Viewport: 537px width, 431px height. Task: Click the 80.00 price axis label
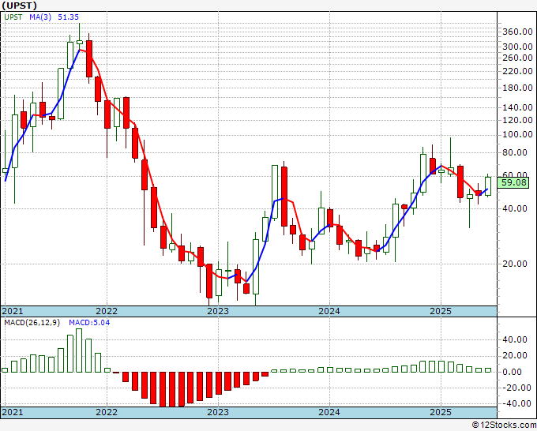pos(515,152)
